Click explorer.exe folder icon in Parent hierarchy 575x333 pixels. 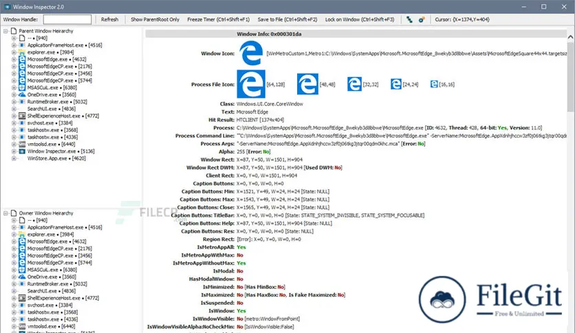tap(22, 52)
